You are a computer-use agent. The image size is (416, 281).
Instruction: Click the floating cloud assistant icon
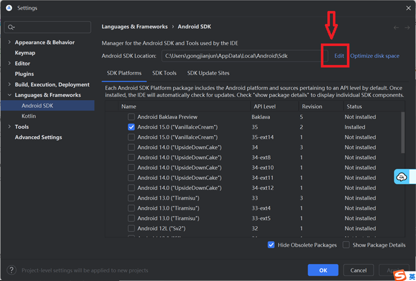[401, 176]
